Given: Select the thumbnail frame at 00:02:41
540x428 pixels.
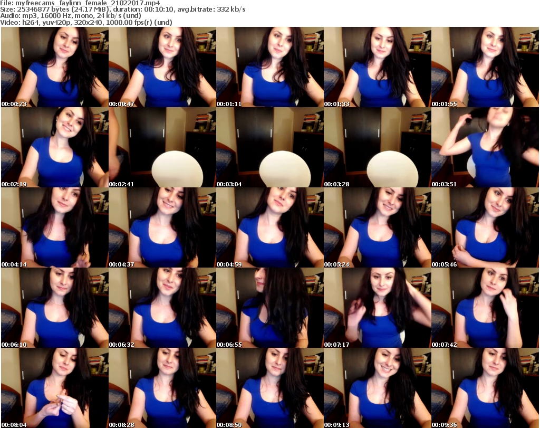Looking at the screenshot, I should pyautogui.click(x=162, y=147).
